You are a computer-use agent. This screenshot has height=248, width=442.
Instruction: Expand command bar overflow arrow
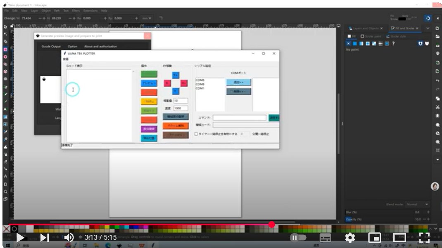[437, 160]
